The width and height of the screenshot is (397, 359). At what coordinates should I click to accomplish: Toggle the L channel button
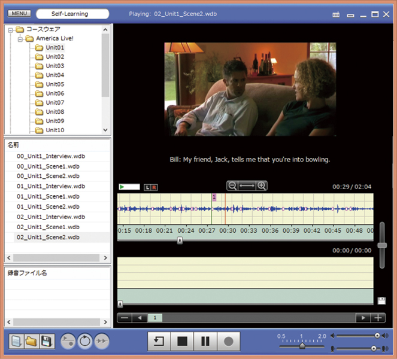[147, 187]
